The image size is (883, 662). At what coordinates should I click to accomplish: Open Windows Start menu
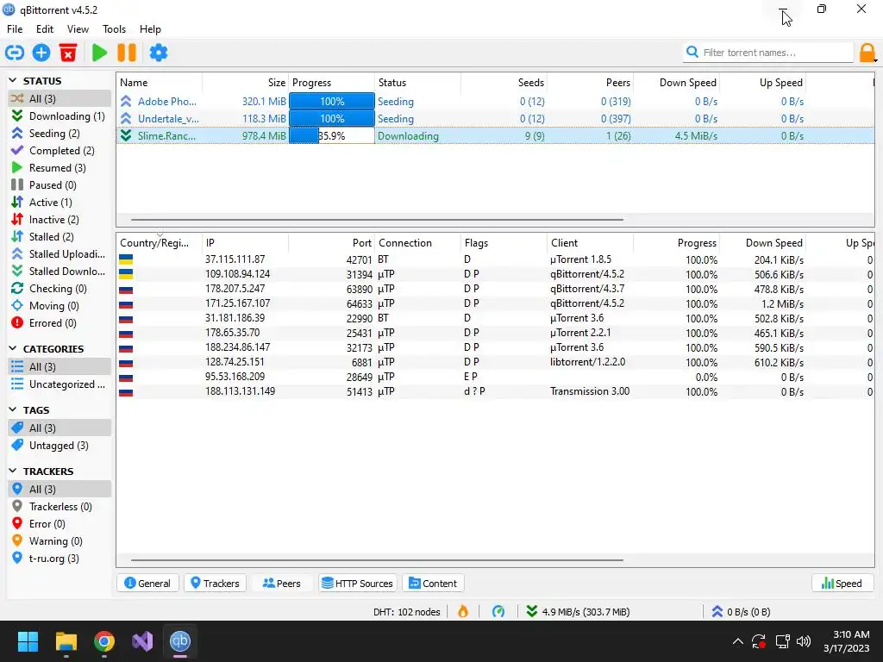[x=28, y=641]
